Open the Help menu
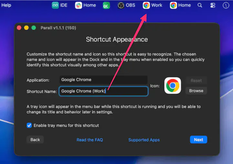 click(6, 5)
